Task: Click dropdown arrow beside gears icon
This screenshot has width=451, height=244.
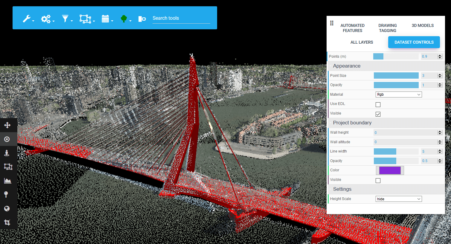Action: (54, 21)
